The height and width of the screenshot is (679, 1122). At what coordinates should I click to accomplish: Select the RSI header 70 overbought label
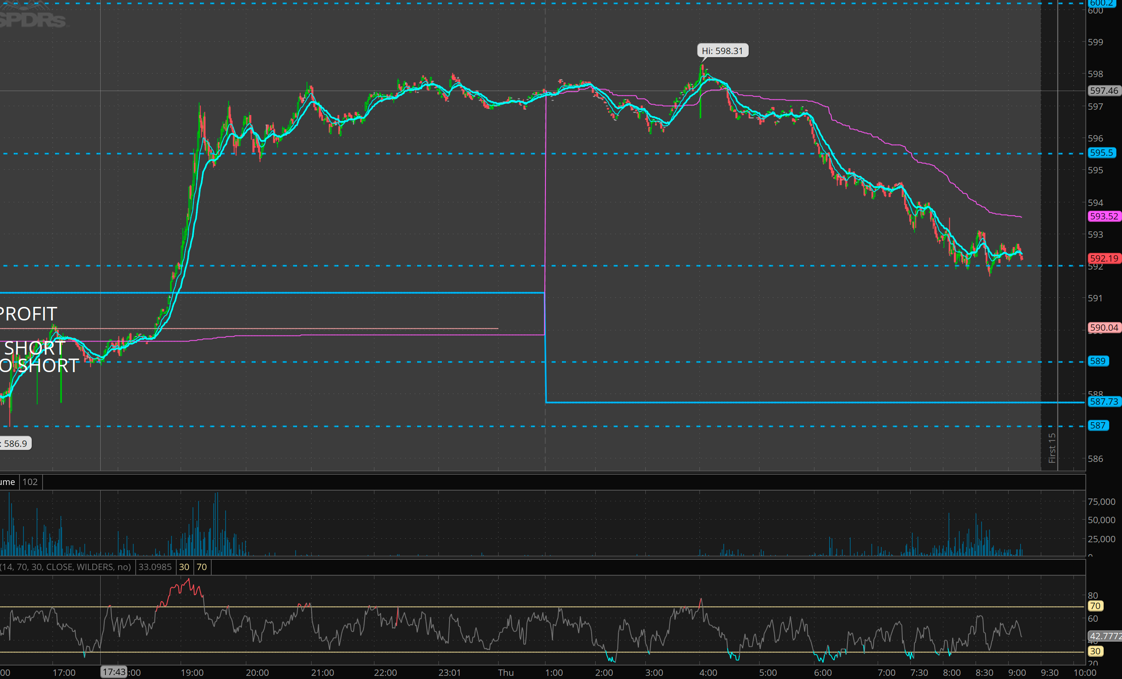click(x=202, y=567)
